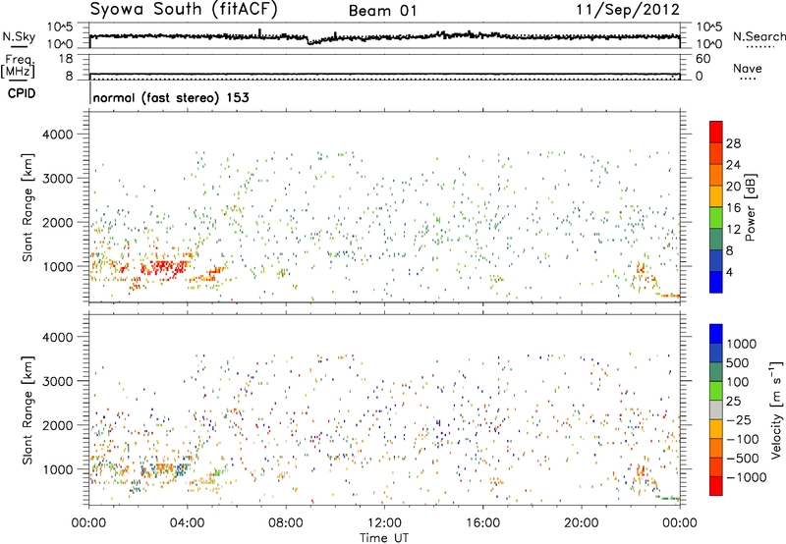The width and height of the screenshot is (786, 544).
Task: Click Power colorbar value 28
Action: (733, 143)
